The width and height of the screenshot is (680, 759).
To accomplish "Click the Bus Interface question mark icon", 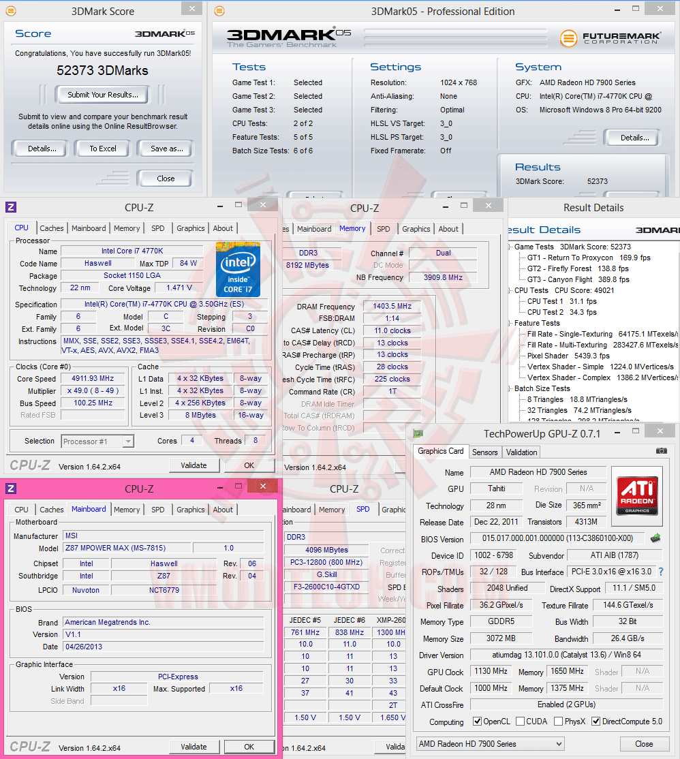I will click(x=661, y=572).
